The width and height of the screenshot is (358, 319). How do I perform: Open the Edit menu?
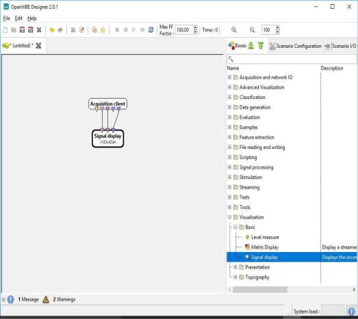(x=18, y=18)
